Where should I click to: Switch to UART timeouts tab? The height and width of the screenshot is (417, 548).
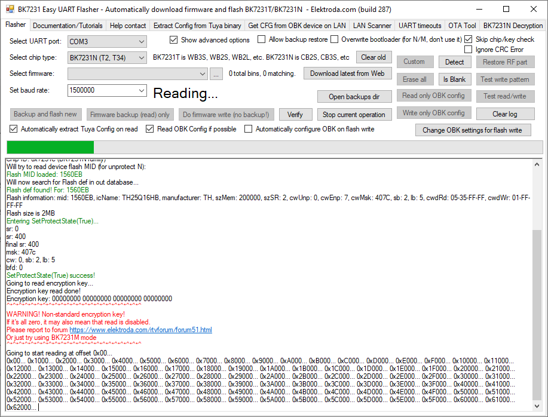pos(420,26)
